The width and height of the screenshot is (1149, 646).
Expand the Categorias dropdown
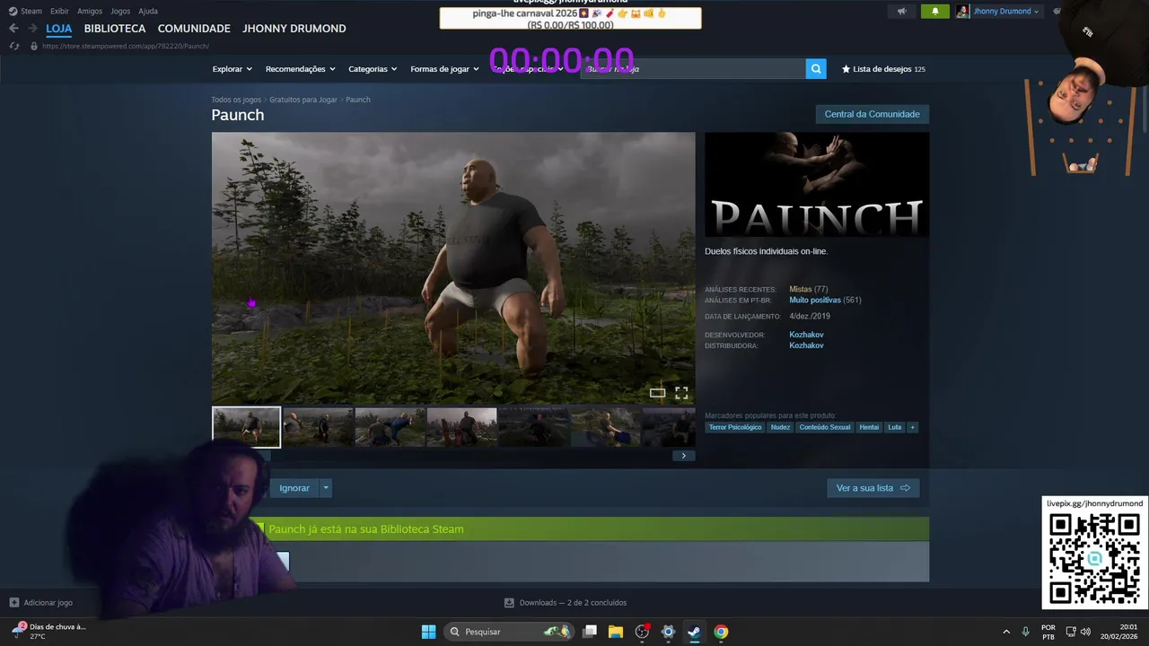pyautogui.click(x=373, y=69)
